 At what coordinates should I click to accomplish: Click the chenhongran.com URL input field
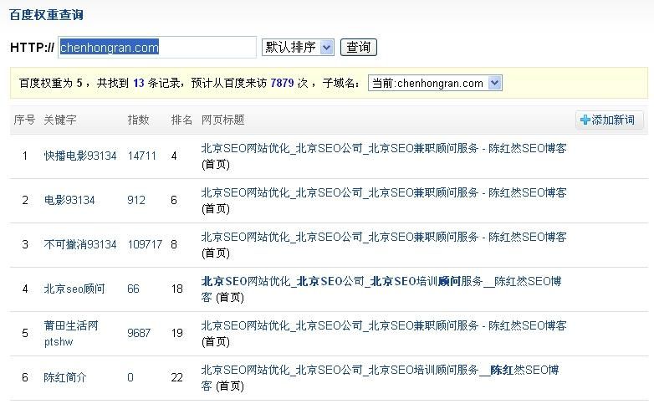[x=157, y=47]
